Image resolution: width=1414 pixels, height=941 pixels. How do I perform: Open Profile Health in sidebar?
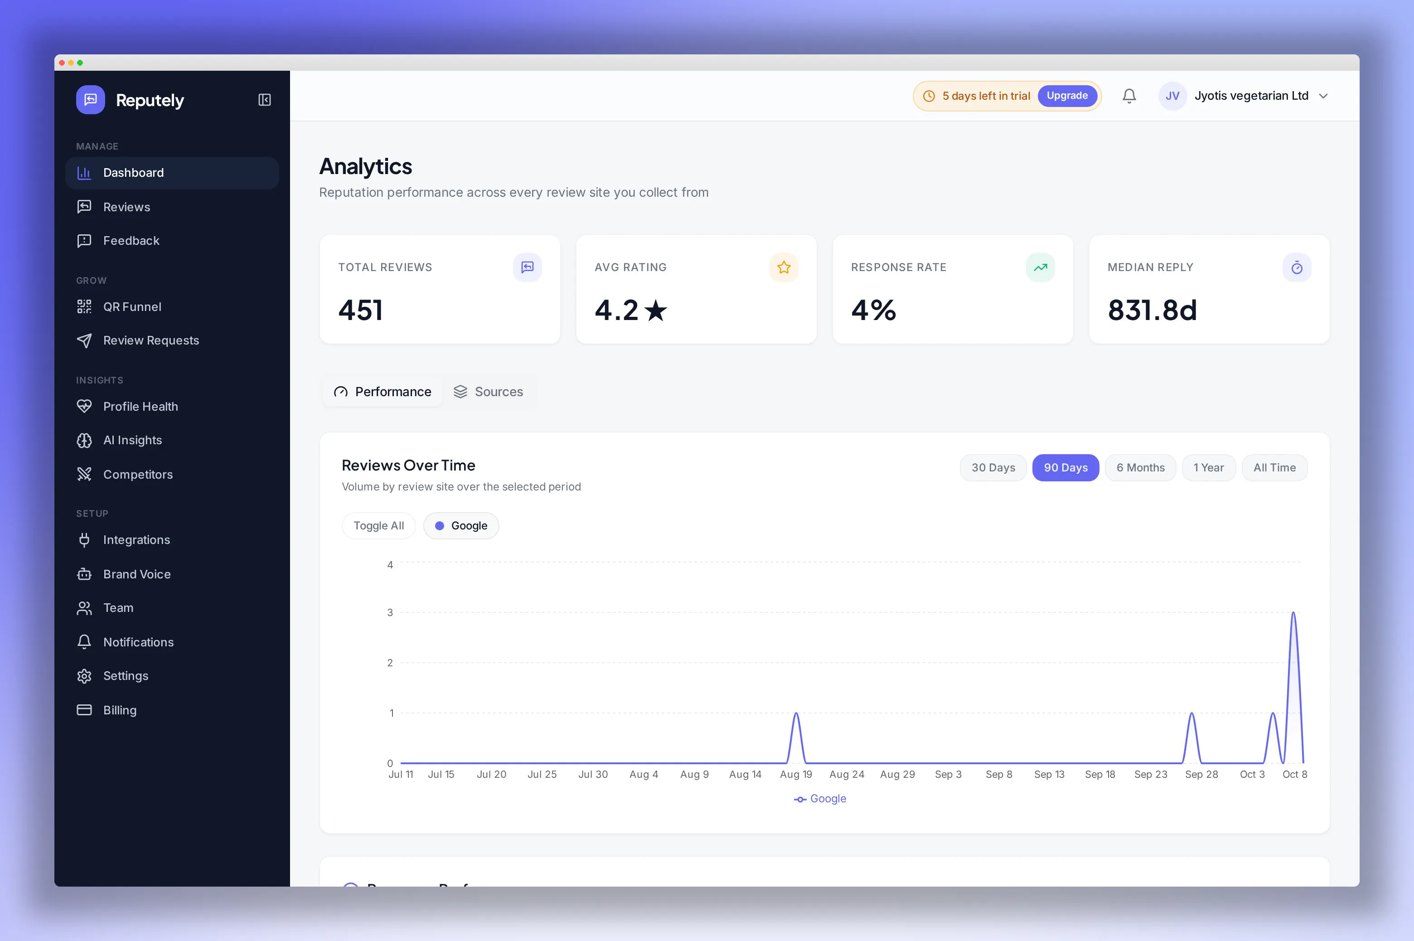(x=172, y=406)
